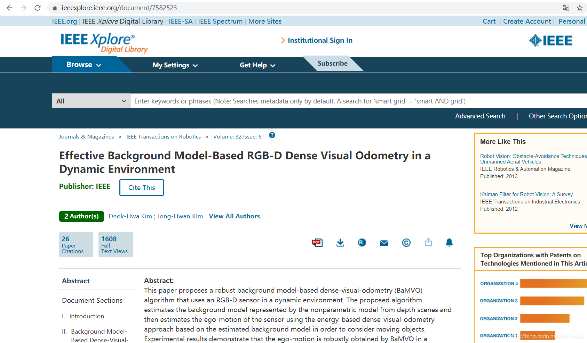Set an alert with the bell icon
The width and height of the screenshot is (587, 343).
pyautogui.click(x=449, y=242)
